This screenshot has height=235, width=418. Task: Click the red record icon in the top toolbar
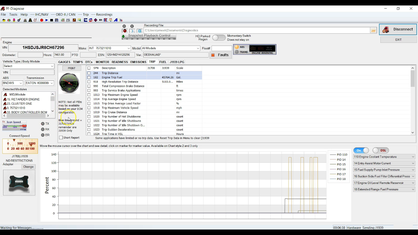42,20
